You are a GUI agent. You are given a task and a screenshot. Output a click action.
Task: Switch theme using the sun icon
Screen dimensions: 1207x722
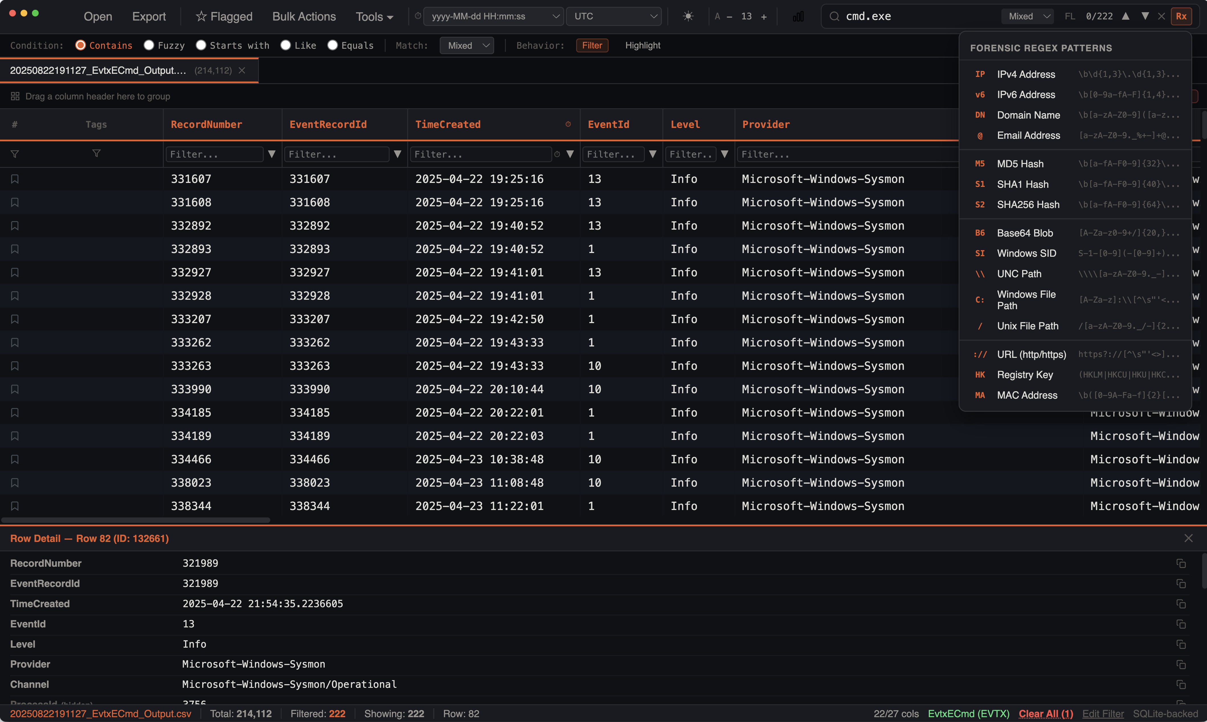(x=688, y=16)
